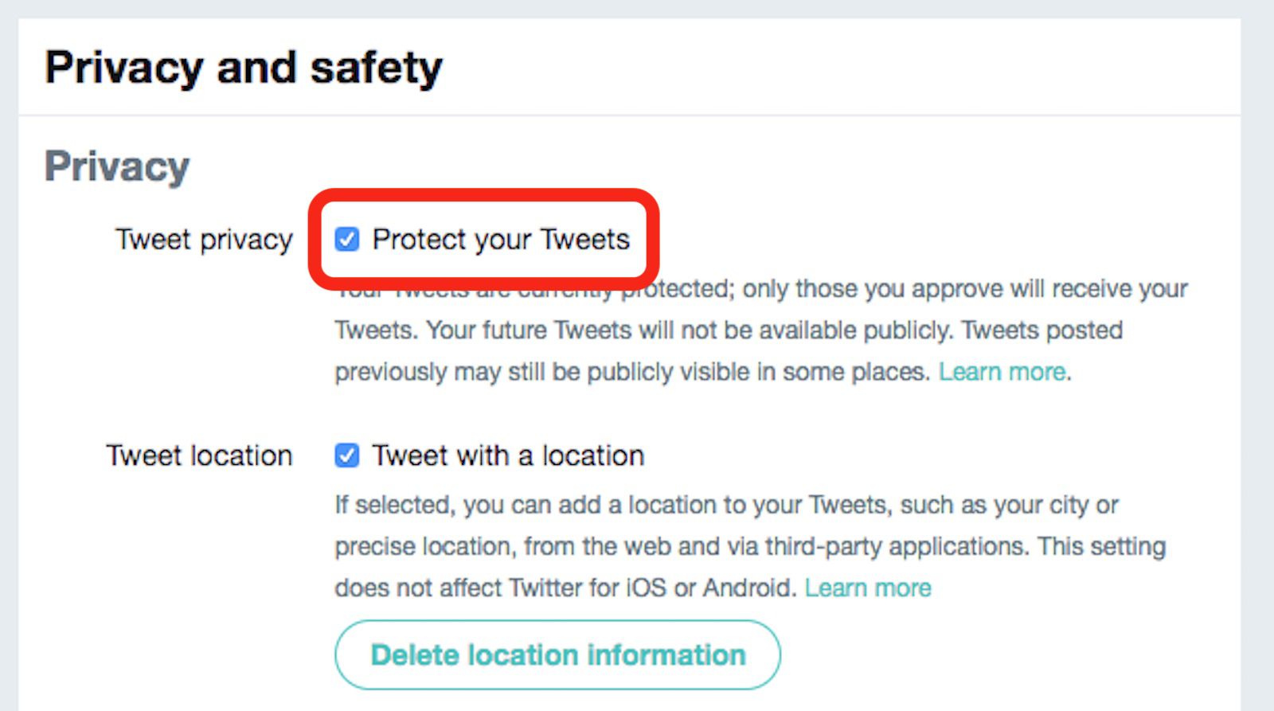Click the Tweet location setting label
The width and height of the screenshot is (1274, 711).
coord(199,455)
